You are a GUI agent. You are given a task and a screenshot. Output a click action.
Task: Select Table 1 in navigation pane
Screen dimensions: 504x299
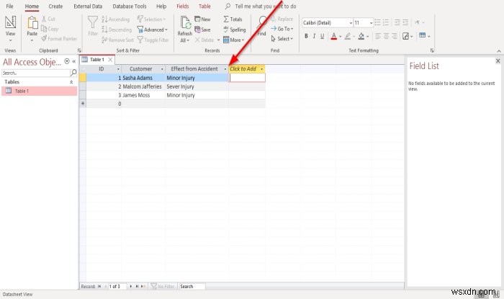(x=39, y=91)
